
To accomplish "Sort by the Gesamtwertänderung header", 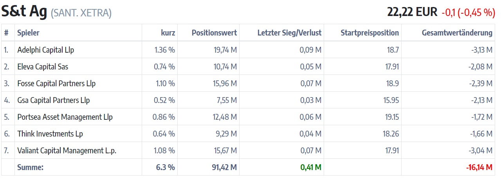I will (457, 33).
